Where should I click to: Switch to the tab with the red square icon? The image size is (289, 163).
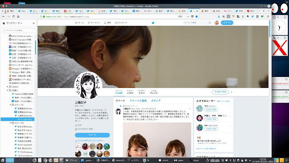[x=68, y=11]
